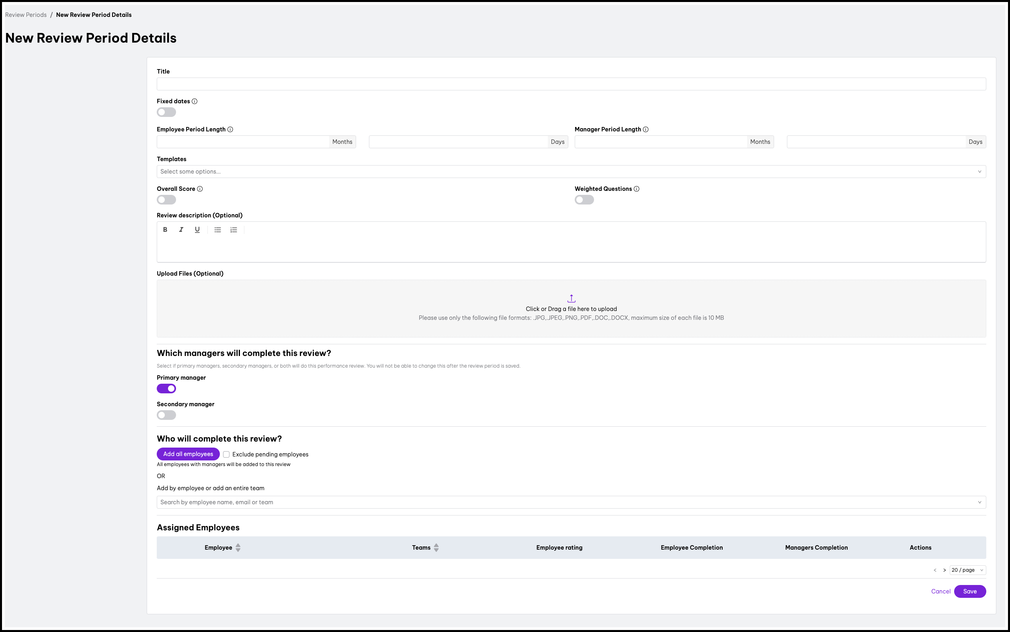Turn on the Secondary manager toggle

166,415
